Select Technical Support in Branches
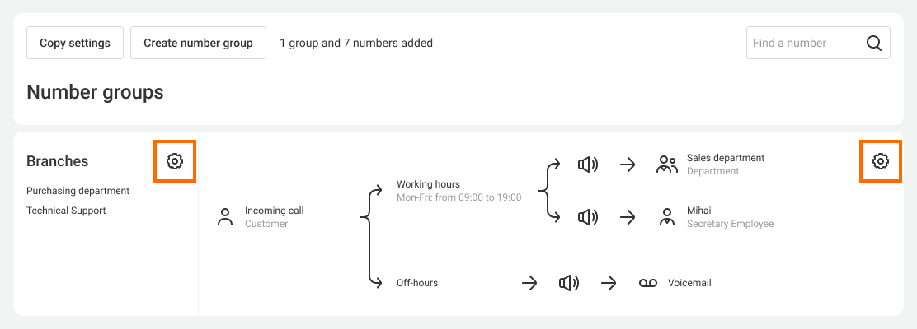Screen dimensions: 917x329 coord(66,211)
